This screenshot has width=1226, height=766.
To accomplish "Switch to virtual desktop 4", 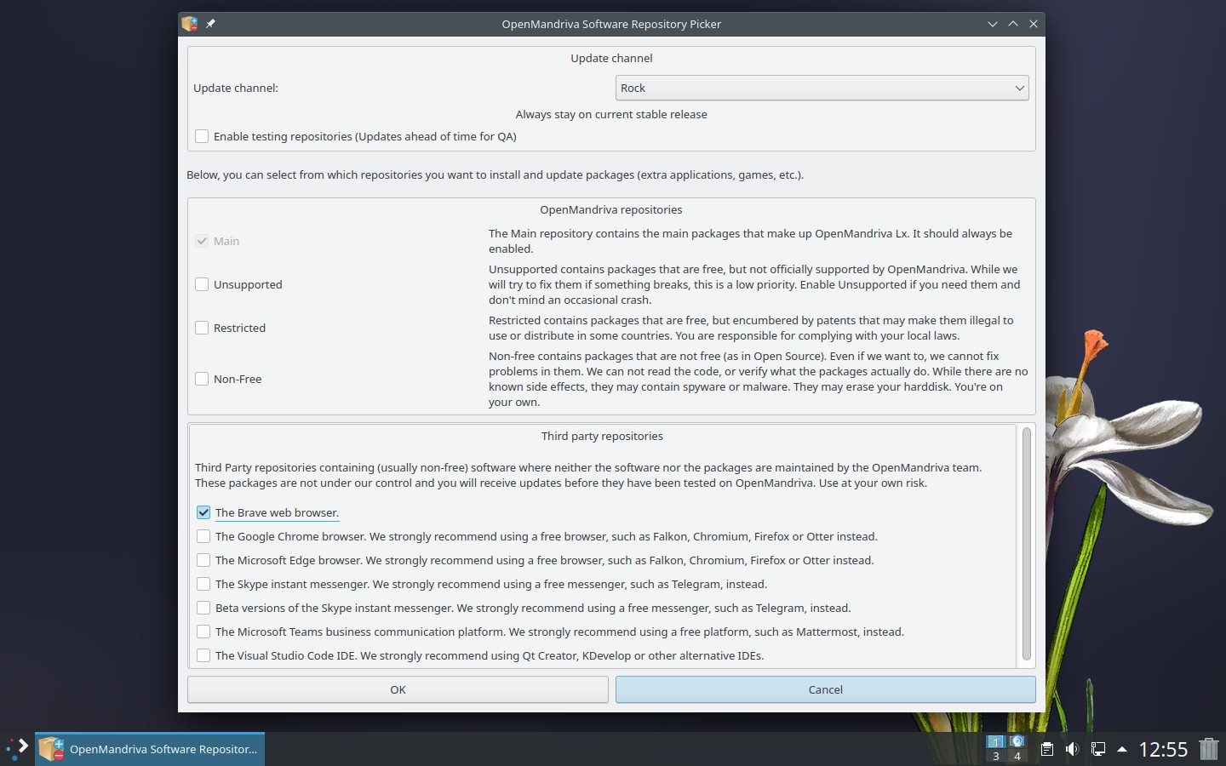I will click(x=1017, y=756).
